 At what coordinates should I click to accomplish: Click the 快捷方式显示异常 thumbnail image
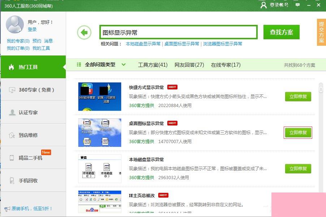(100, 97)
